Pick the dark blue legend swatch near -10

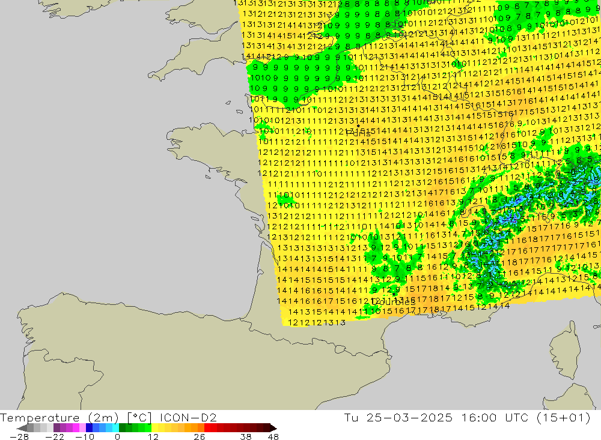pos(89,428)
